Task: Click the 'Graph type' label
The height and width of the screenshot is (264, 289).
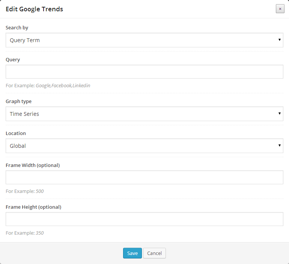Action: (18, 102)
